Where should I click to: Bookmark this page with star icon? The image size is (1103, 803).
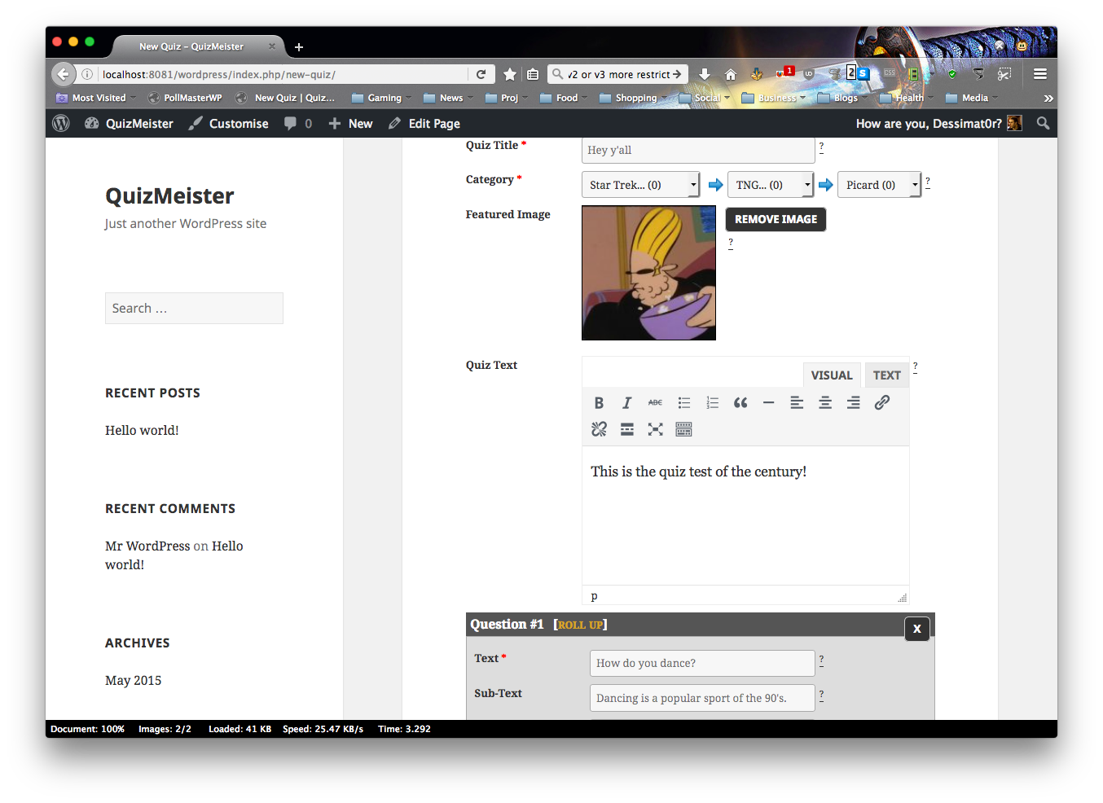point(510,74)
